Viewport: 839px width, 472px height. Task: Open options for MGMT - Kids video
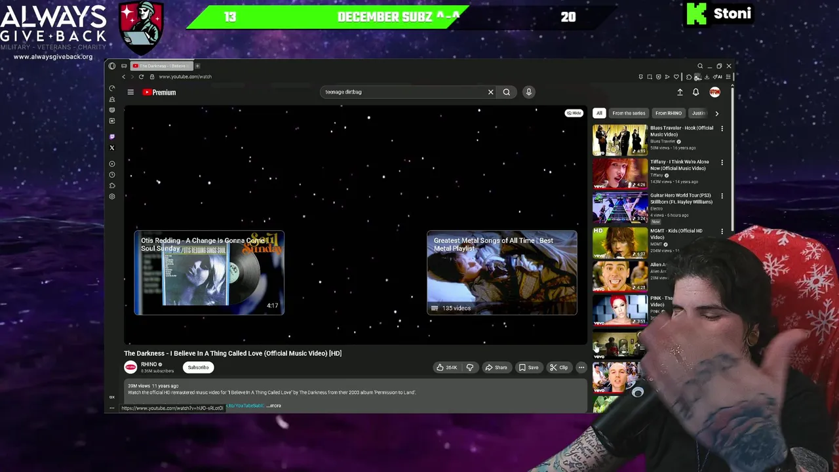[x=722, y=231]
